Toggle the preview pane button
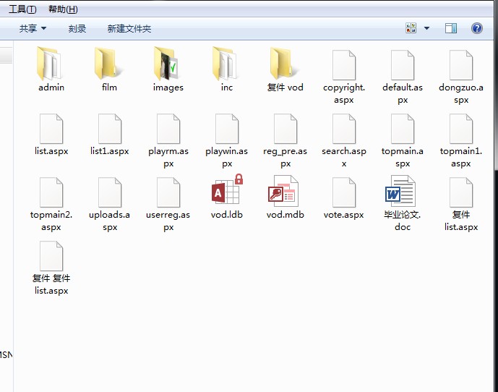The height and width of the screenshot is (392, 498). (451, 28)
